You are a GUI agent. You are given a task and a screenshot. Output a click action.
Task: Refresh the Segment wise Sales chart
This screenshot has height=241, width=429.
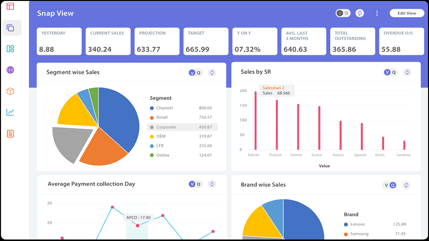point(212,73)
